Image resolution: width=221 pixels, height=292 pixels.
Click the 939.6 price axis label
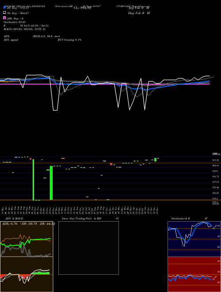pos(215,171)
